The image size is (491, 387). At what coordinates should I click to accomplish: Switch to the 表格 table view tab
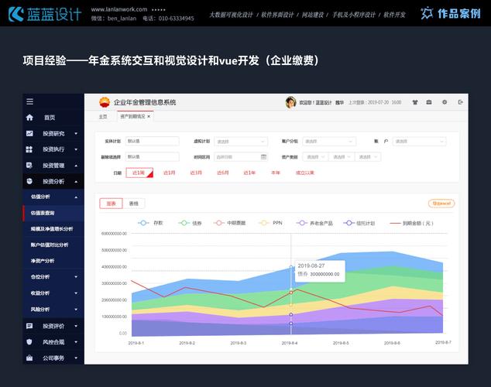pos(134,204)
